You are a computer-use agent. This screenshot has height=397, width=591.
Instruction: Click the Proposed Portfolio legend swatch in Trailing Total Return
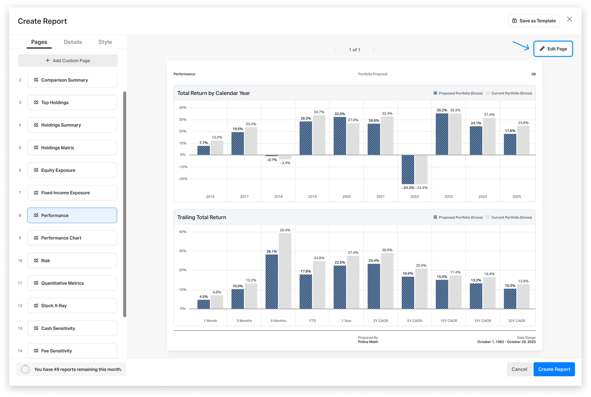[435, 217]
